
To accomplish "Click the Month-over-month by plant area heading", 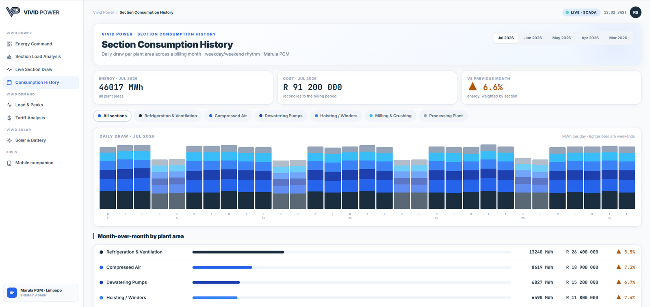I will pos(141,236).
